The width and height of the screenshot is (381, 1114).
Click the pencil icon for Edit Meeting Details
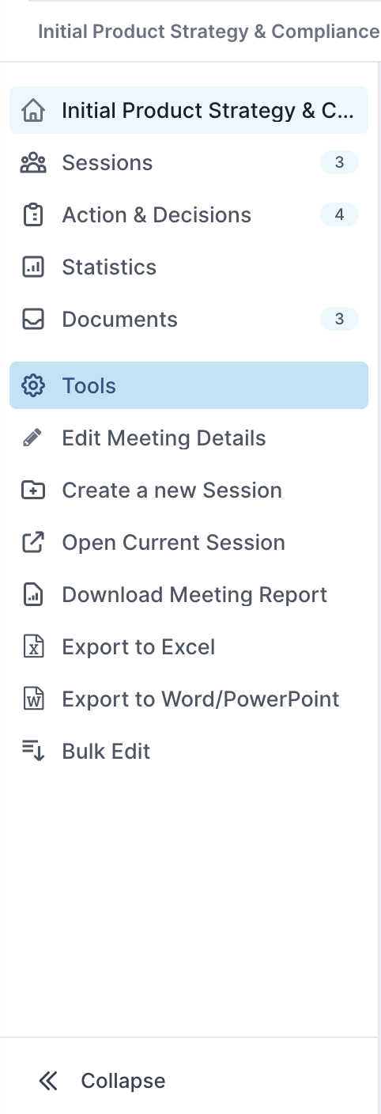click(33, 438)
